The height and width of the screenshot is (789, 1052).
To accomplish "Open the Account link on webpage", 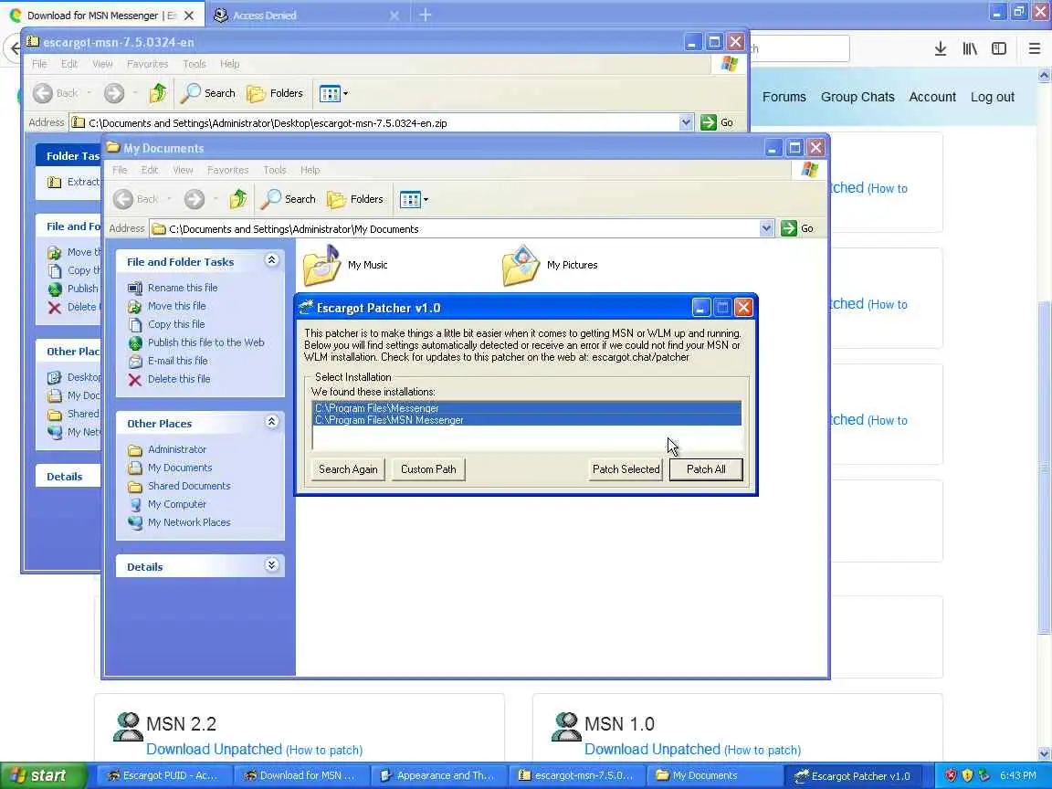I will [x=931, y=97].
